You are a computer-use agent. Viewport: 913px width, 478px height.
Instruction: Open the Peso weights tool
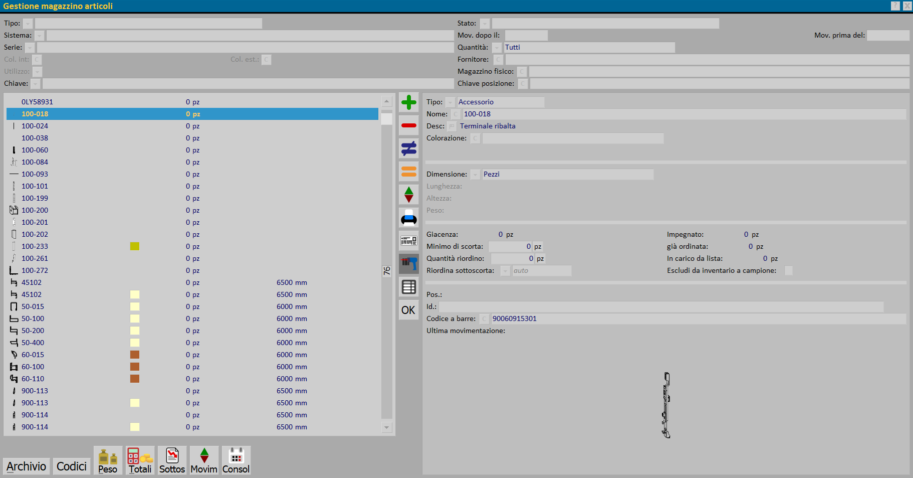coord(108,460)
